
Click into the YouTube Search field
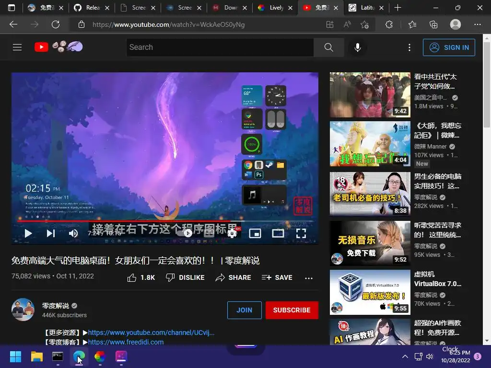coord(220,47)
